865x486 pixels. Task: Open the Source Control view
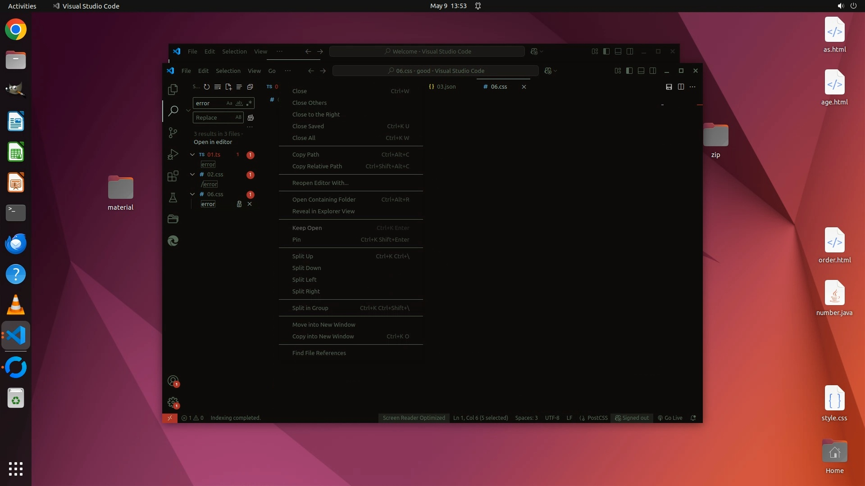pos(173,133)
